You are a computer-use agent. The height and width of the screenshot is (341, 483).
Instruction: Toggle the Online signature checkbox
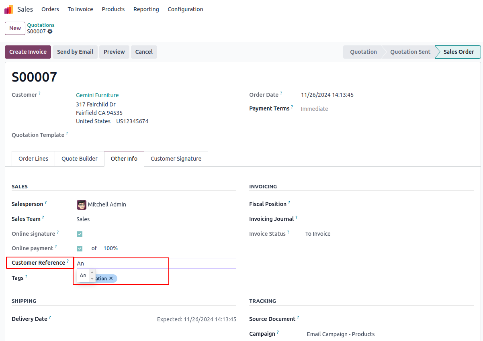80,234
